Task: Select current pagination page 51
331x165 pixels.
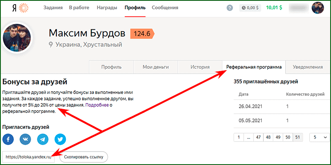Action: 297,137
